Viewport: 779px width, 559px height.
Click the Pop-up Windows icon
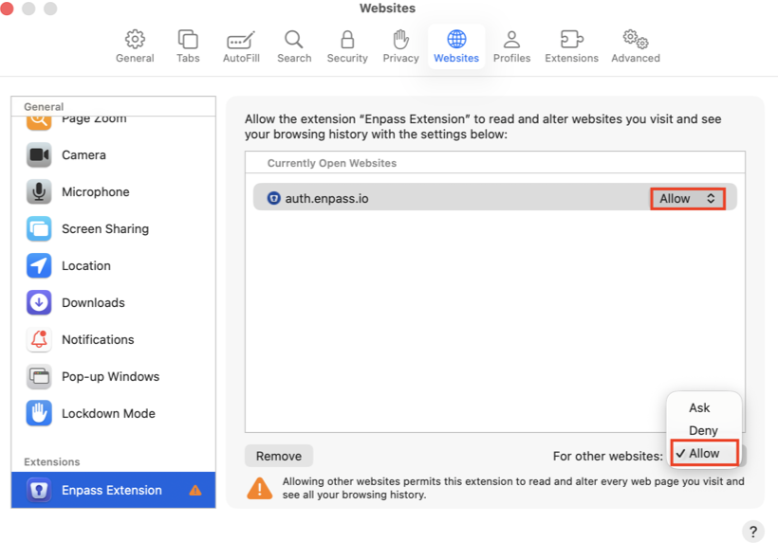[39, 376]
